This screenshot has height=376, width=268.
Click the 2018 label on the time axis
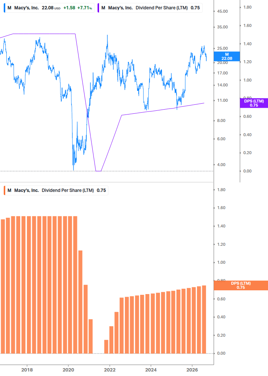27,370
